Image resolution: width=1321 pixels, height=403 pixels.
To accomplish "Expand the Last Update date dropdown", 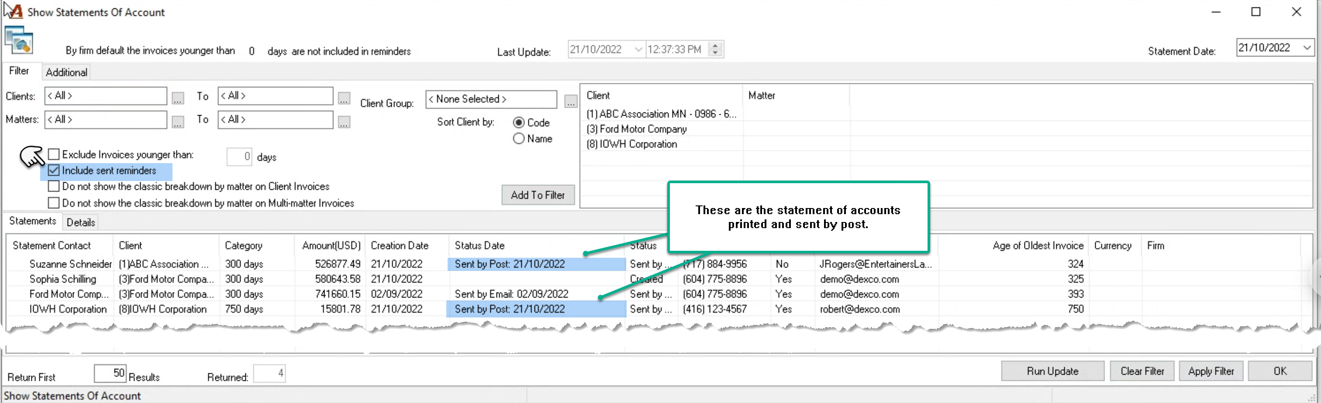I will (638, 50).
